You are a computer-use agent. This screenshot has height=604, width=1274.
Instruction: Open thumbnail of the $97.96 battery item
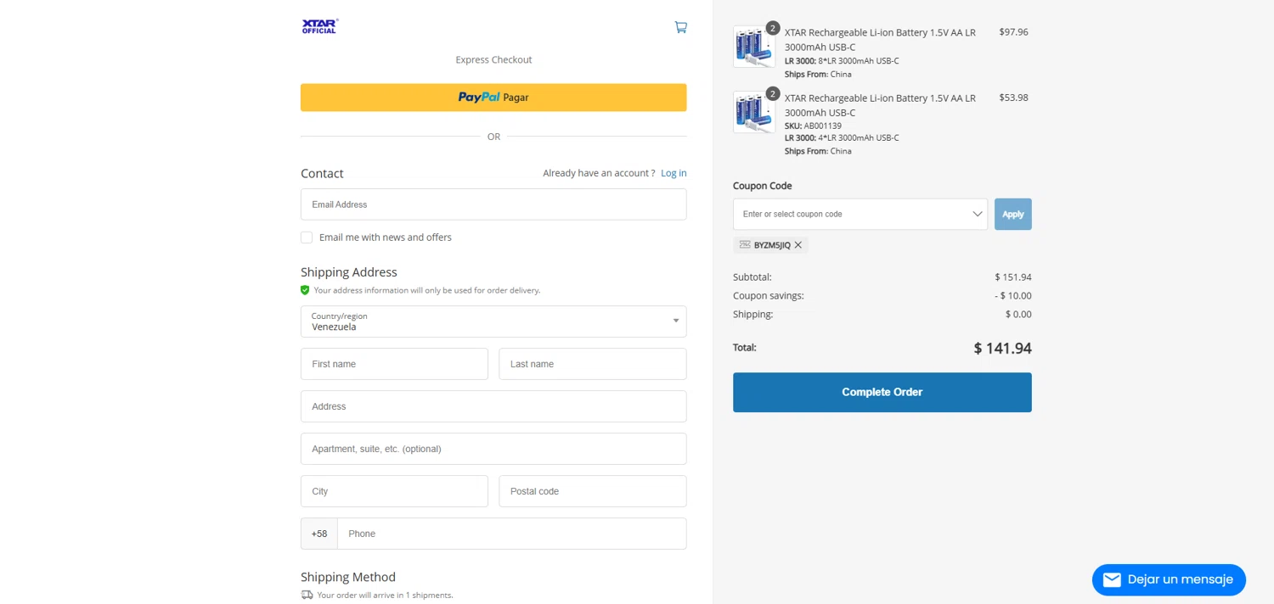(x=754, y=47)
